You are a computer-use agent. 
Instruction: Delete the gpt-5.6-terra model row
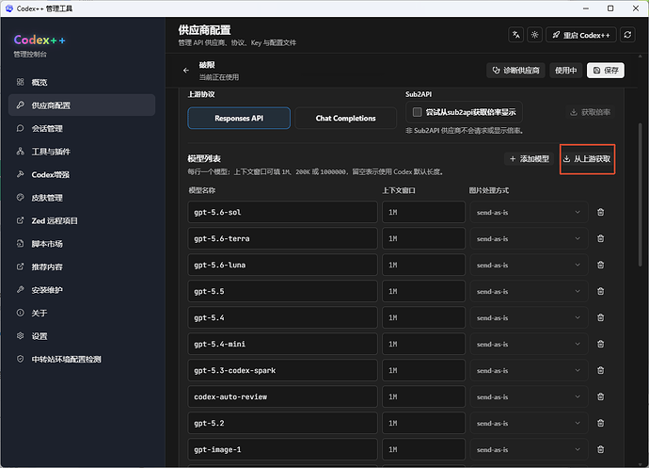point(601,239)
